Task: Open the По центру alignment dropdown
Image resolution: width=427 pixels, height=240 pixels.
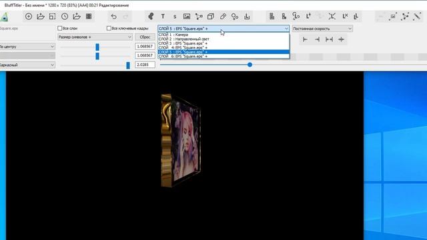Action: tap(27, 47)
